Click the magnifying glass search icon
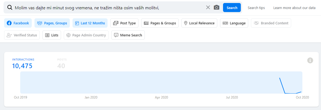 point(10,8)
